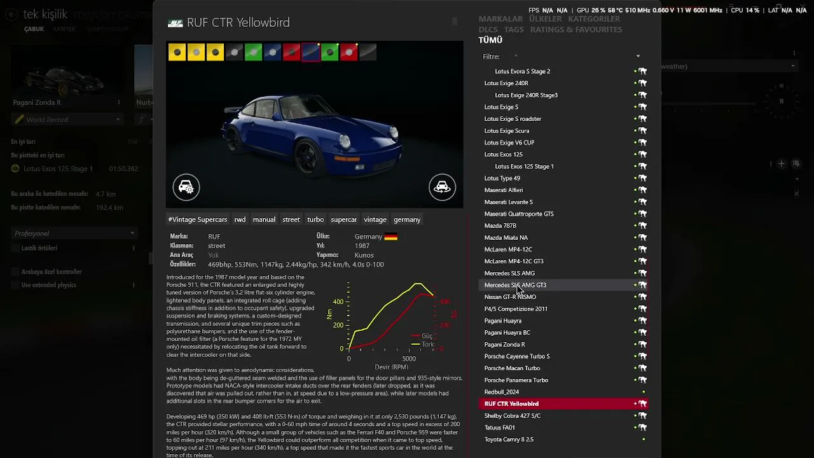The height and width of the screenshot is (458, 814).
Task: Select Redbull_2024 in the car list
Action: click(563, 392)
